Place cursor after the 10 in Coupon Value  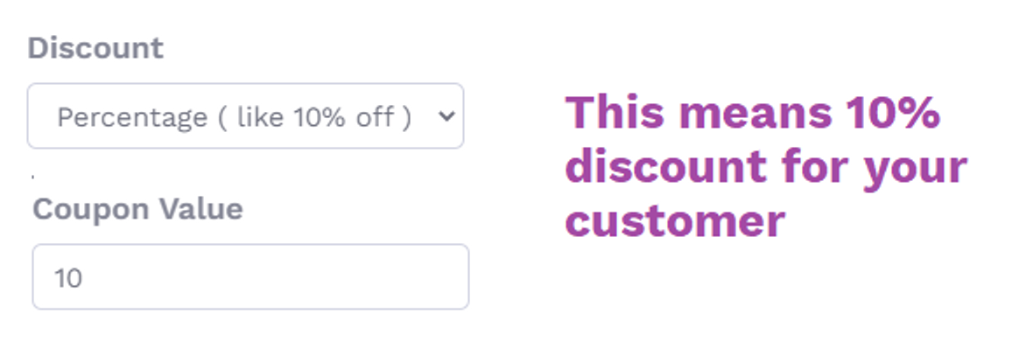[x=84, y=277]
